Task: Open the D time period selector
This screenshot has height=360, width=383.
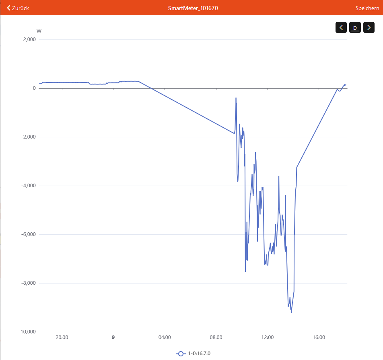Action: 355,27
